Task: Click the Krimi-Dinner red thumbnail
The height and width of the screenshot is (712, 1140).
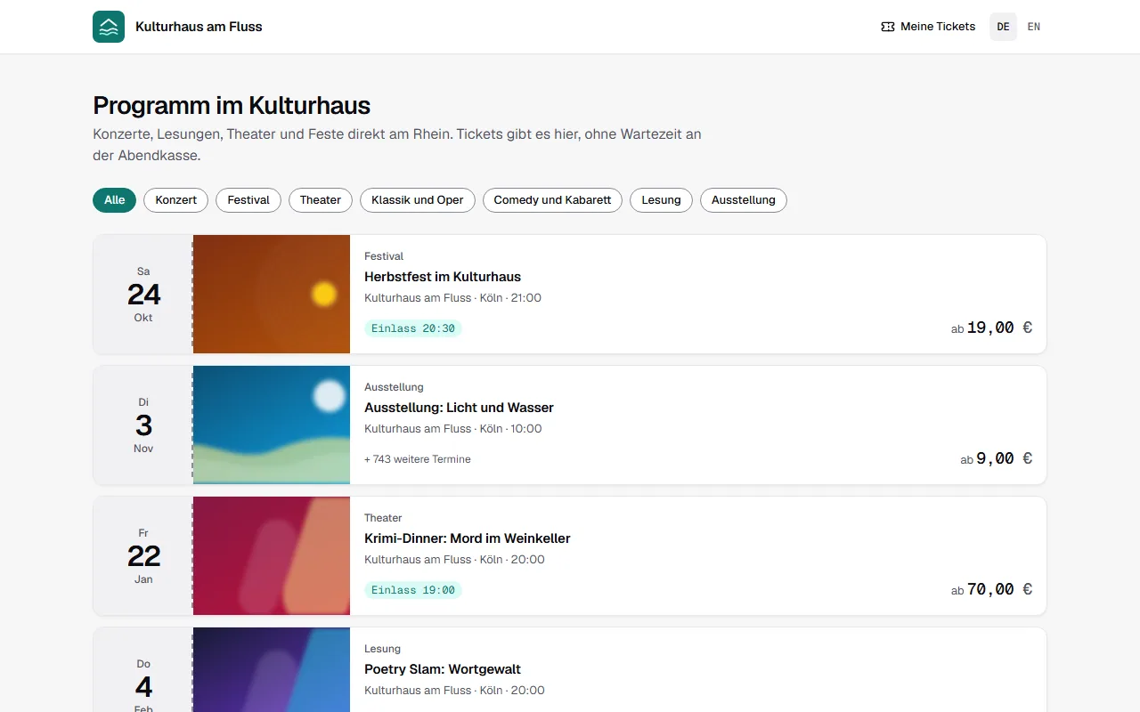Action: tap(272, 555)
